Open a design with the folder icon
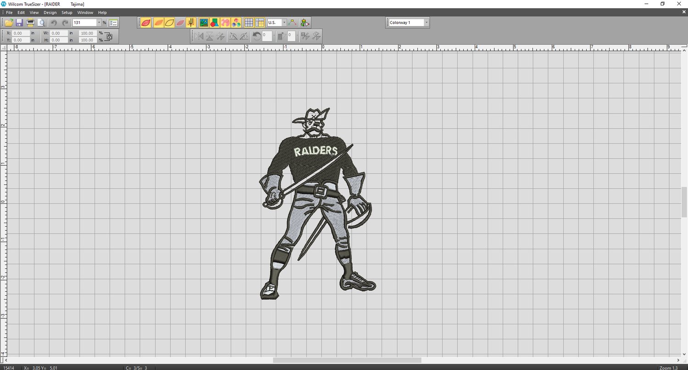Screen dimensions: 688x370 (x=8, y=22)
